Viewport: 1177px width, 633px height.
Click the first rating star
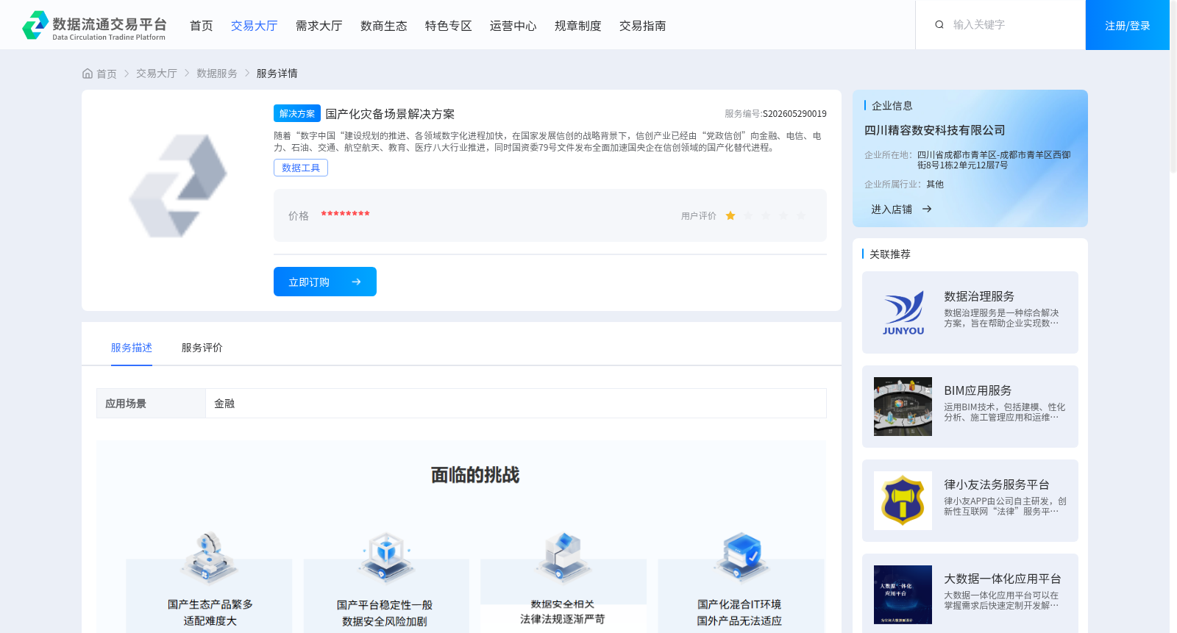(730, 216)
